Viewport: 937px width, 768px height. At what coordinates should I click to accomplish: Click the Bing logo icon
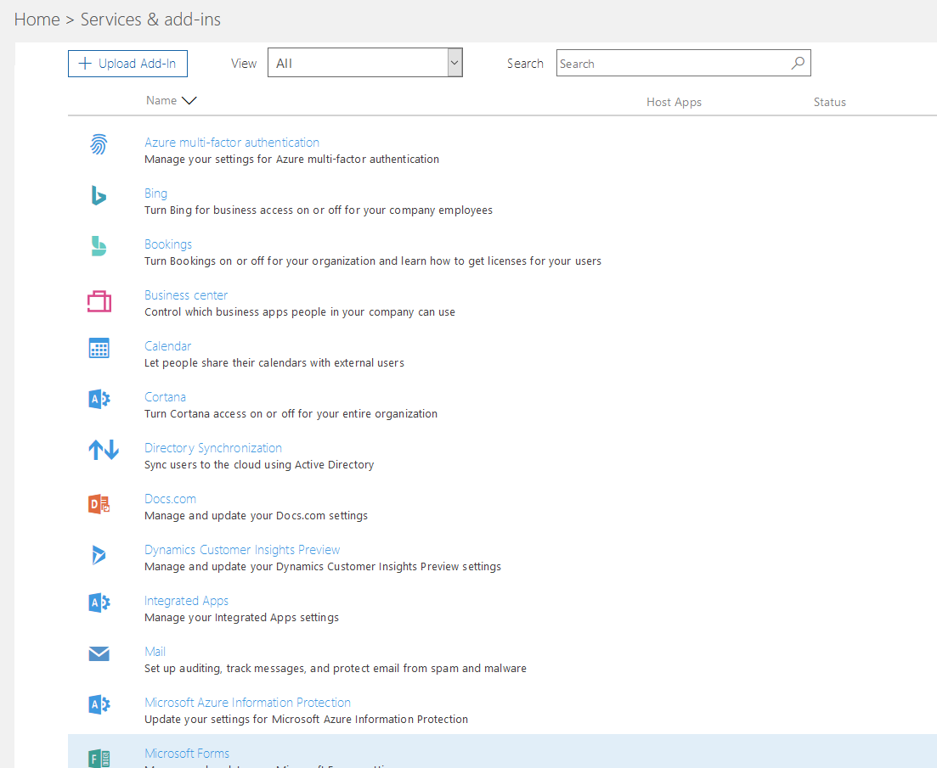99,195
